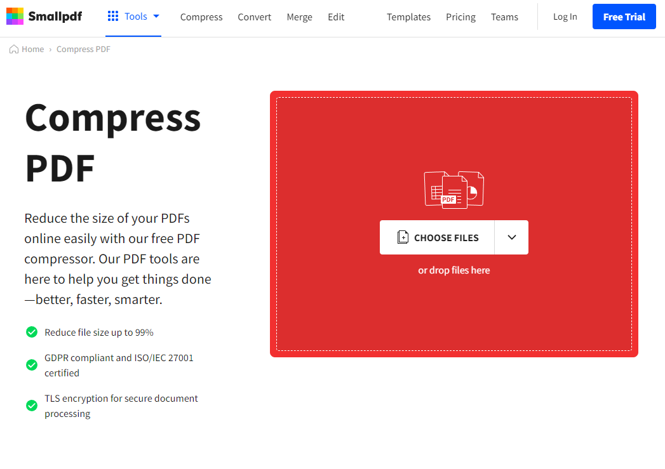Click green check next to Reduce file size

tap(32, 332)
